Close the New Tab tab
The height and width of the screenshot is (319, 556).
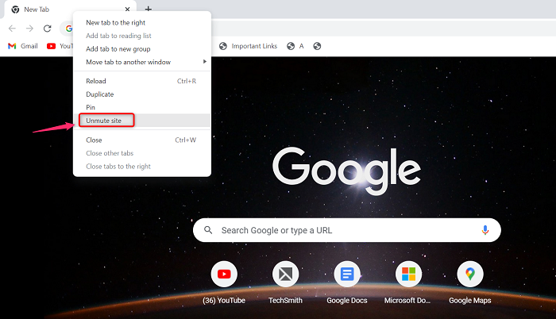click(127, 10)
